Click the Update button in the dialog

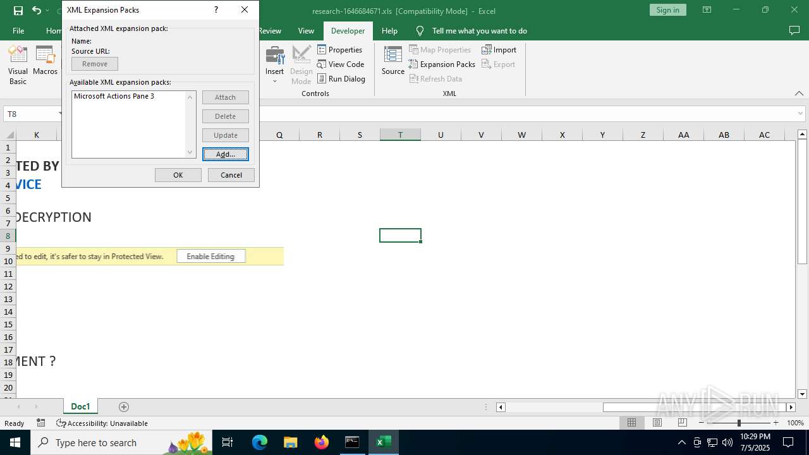[226, 135]
